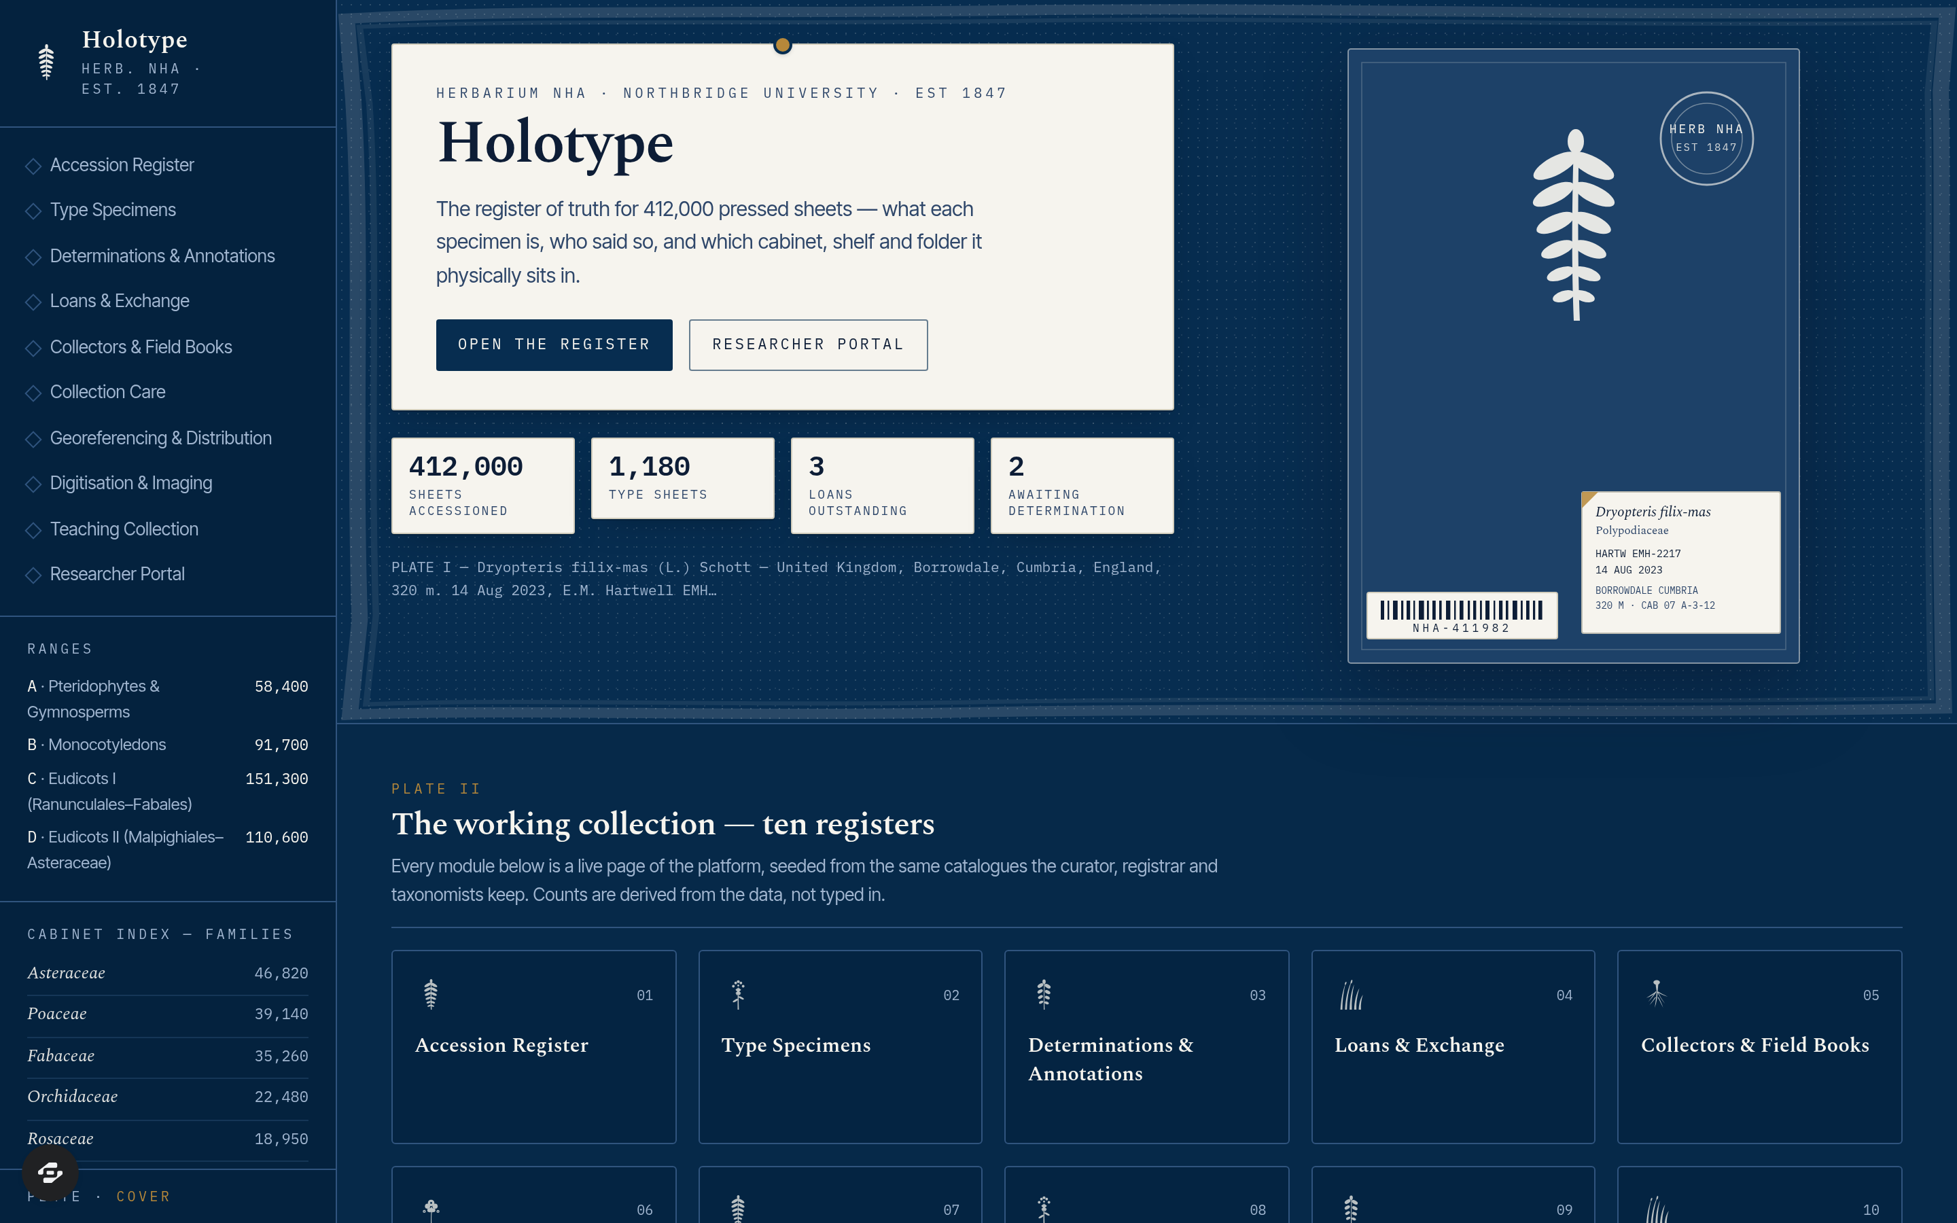The width and height of the screenshot is (1957, 1223).
Task: Click the plant icon on Type Specimens card
Action: tap(737, 994)
